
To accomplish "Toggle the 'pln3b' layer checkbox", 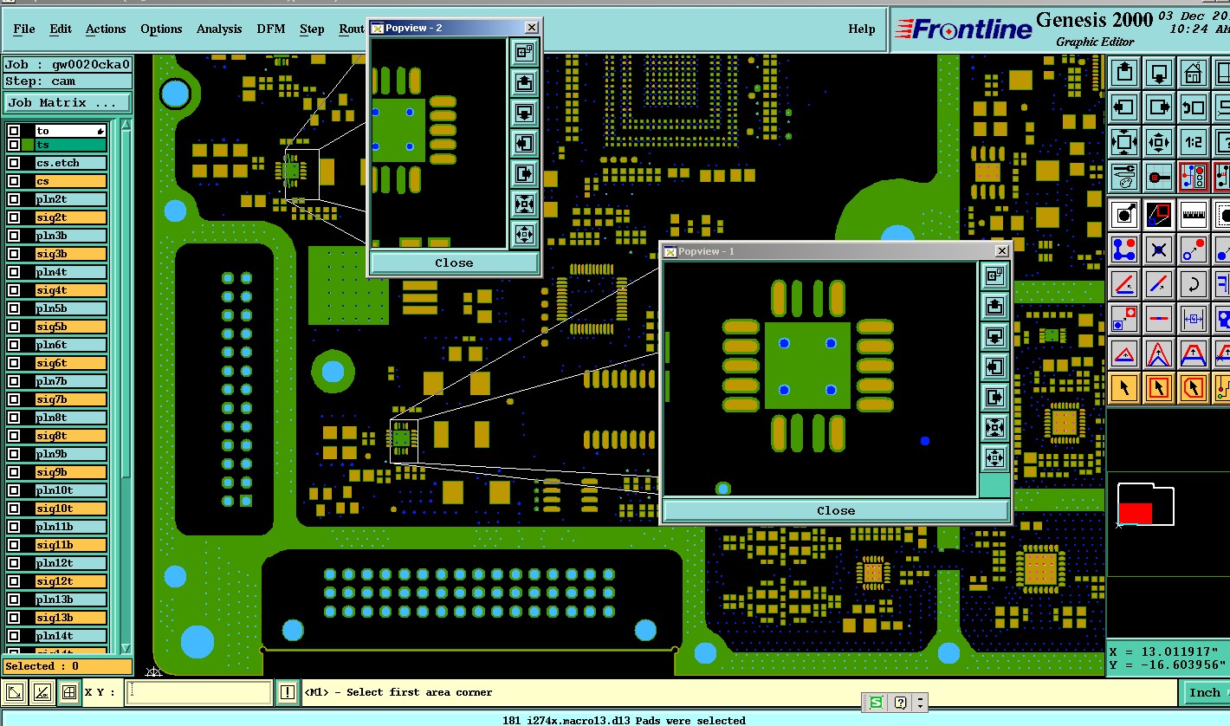I will (x=14, y=236).
